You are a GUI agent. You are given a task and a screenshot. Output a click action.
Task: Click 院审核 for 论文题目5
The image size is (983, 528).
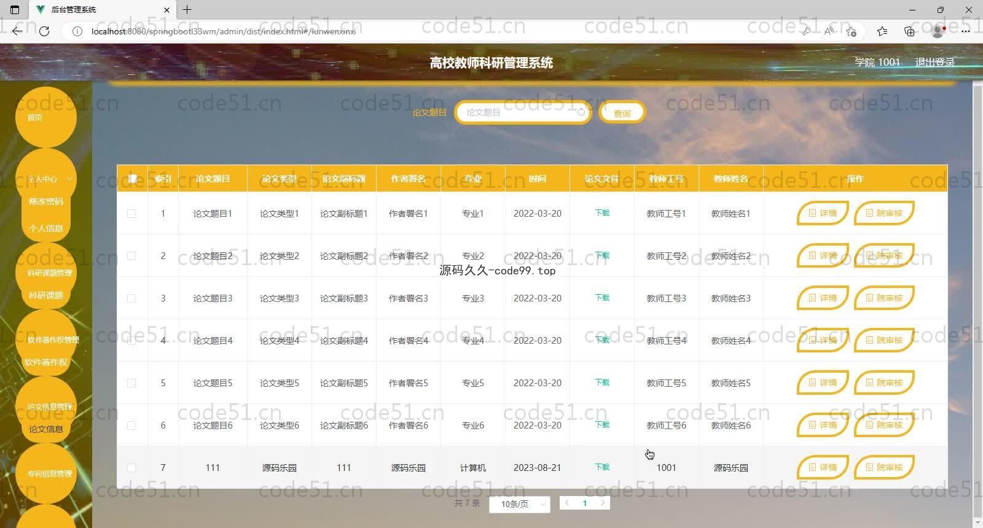pos(884,382)
